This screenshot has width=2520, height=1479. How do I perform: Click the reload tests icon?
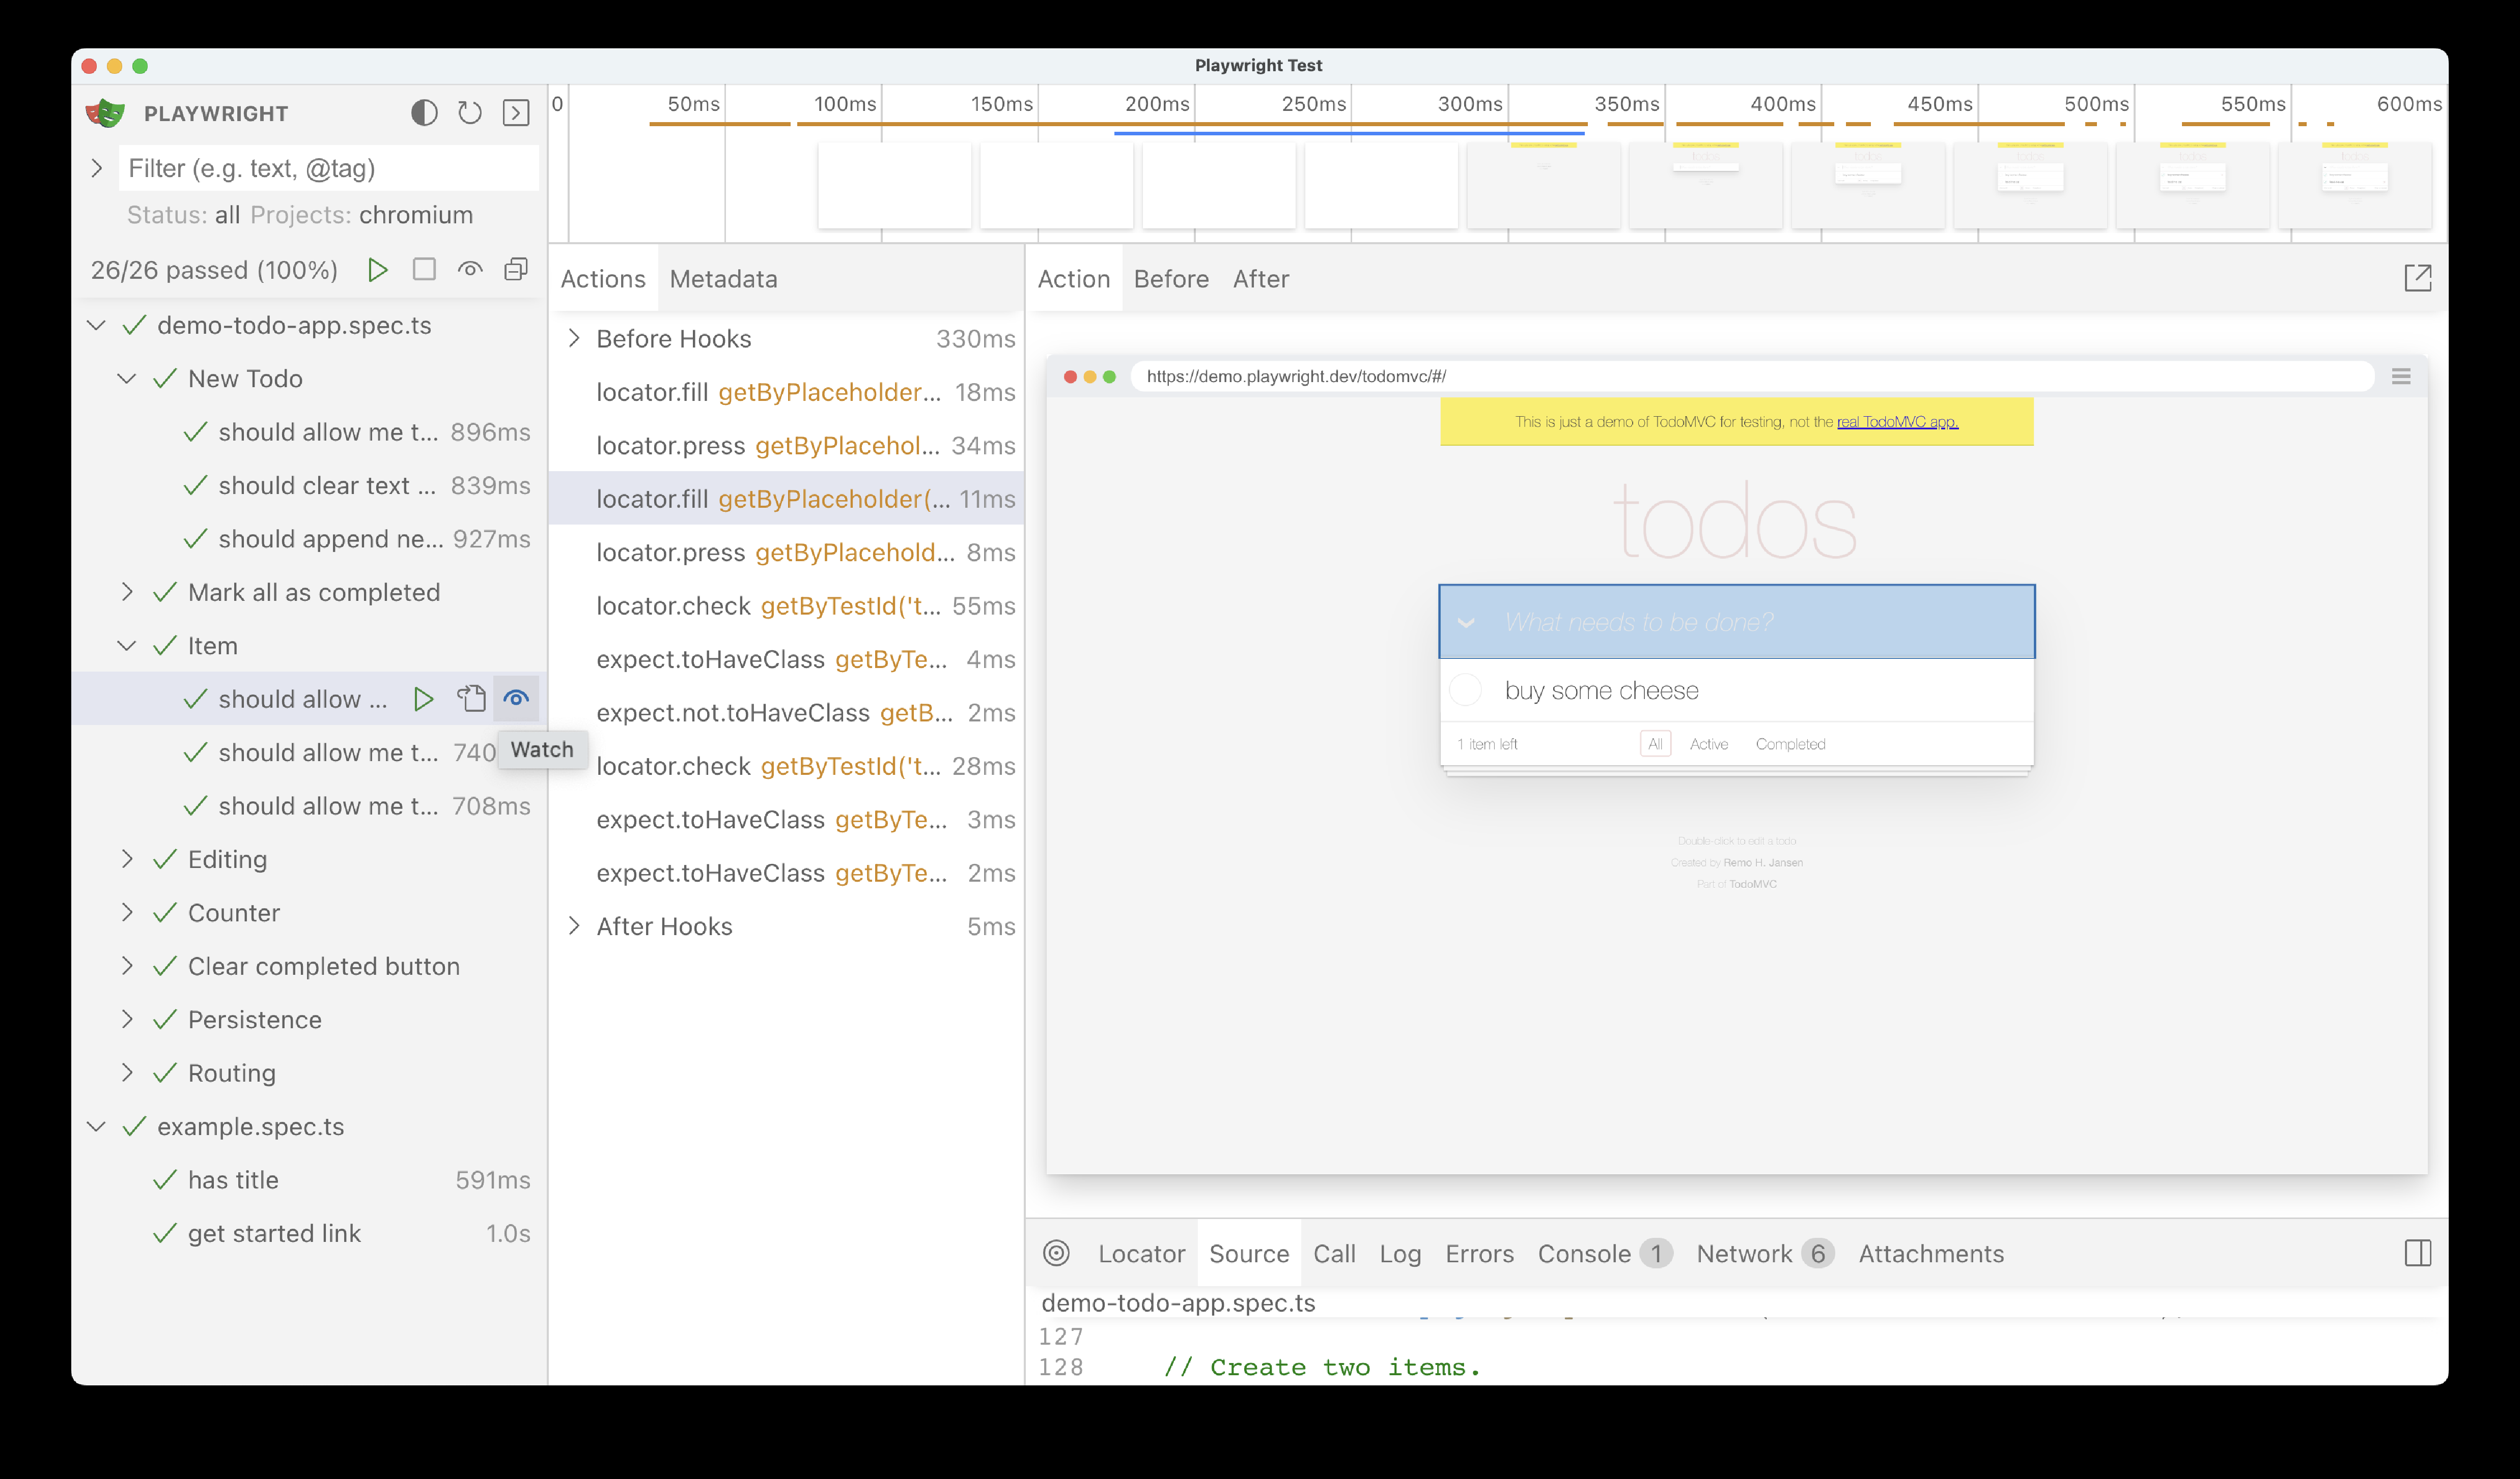coord(470,113)
